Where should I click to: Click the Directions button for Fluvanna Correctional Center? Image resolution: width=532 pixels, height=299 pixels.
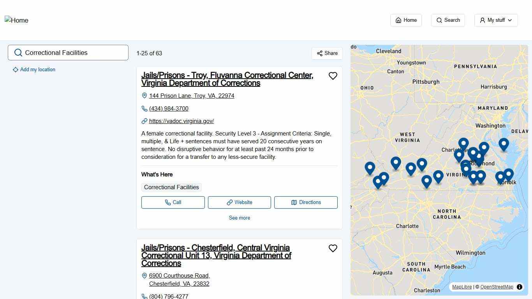pyautogui.click(x=306, y=202)
